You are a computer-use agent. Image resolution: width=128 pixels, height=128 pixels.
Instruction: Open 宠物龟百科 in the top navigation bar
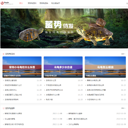32,3
